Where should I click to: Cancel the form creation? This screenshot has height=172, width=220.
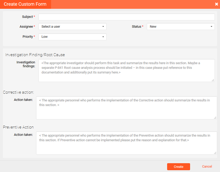coord(207,167)
